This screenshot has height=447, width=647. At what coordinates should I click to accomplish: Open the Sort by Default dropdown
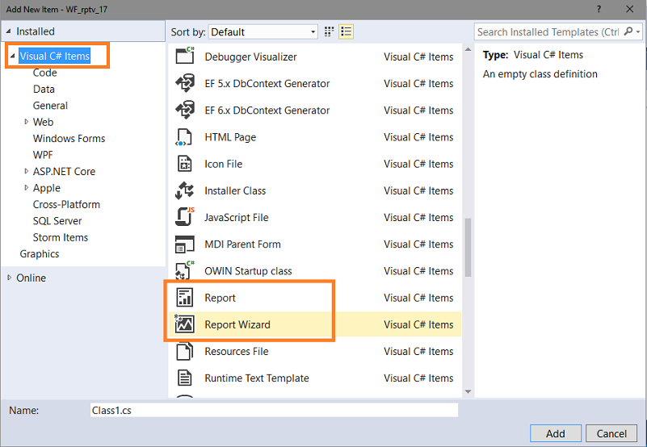pyautogui.click(x=263, y=31)
